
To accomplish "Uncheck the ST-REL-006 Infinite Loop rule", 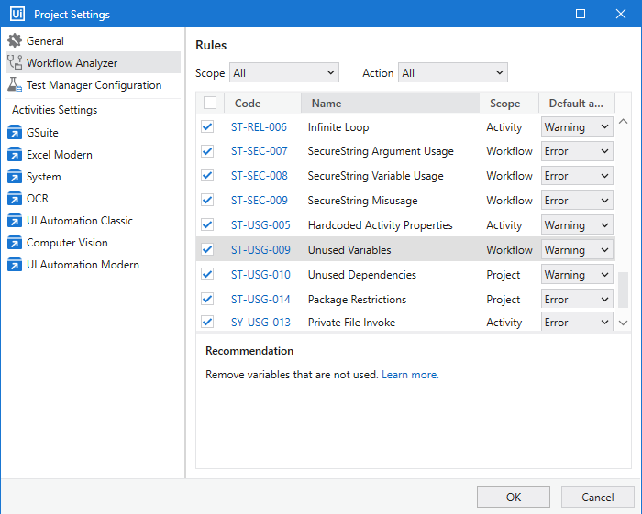I will pos(207,127).
